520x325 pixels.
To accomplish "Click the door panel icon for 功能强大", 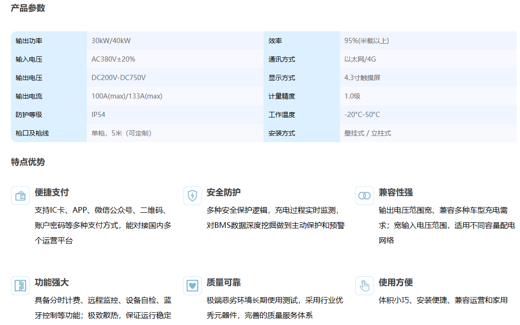I will [x=20, y=286].
